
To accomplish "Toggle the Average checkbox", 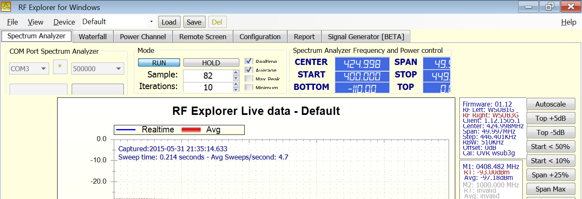I will click(248, 70).
